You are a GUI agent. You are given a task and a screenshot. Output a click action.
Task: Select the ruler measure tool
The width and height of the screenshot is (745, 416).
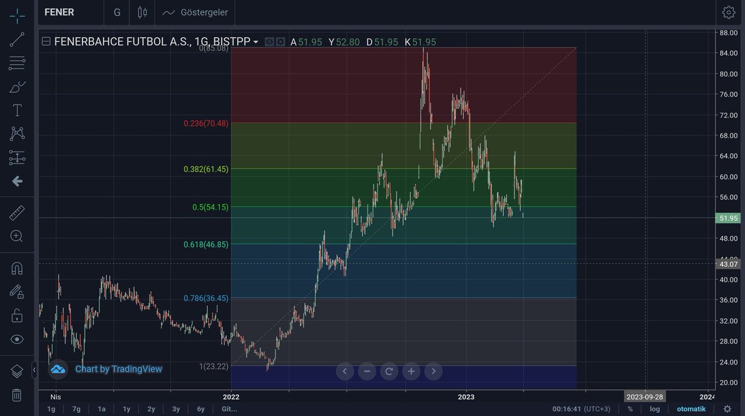click(x=17, y=213)
